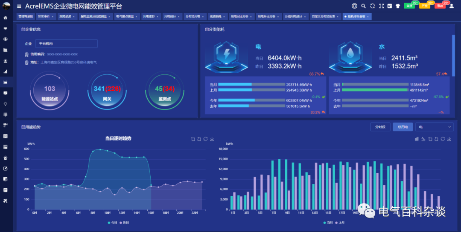Toggle 昨日 series in the chart legend

pyautogui.click(x=124, y=223)
